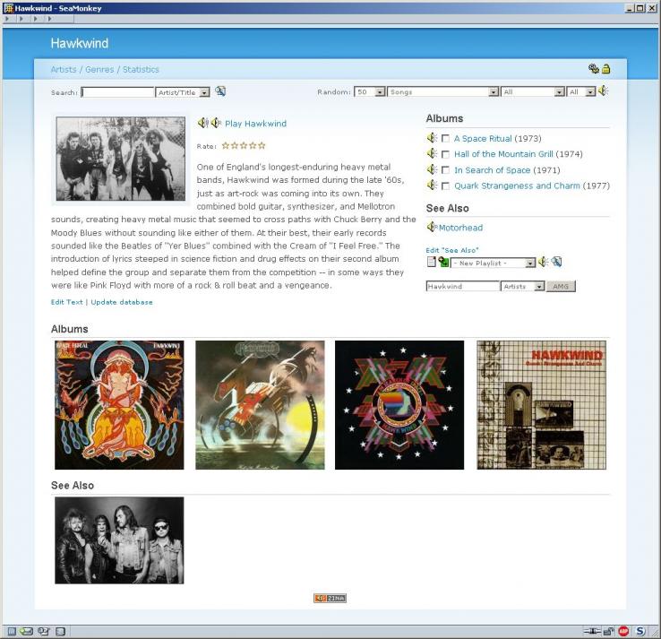Go to Statistics navigation link

click(141, 70)
